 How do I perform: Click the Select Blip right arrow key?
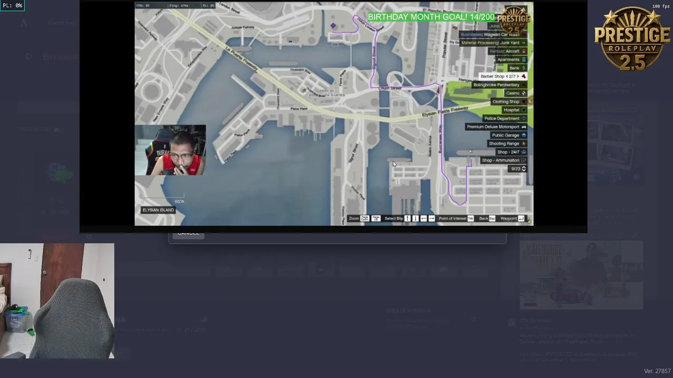pyautogui.click(x=432, y=218)
